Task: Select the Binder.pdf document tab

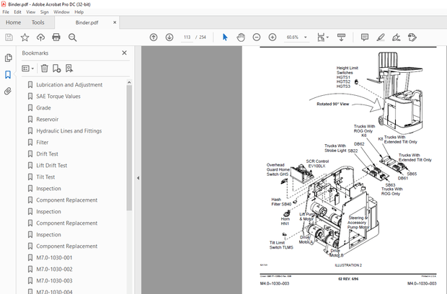Action: [87, 22]
